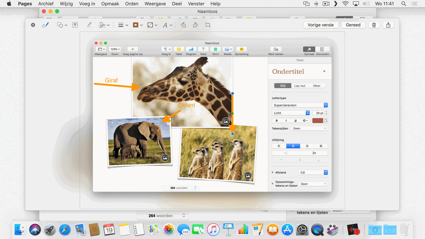The image size is (425, 239).
Task: Open the line thickness style dropdown
Action: coord(123,25)
